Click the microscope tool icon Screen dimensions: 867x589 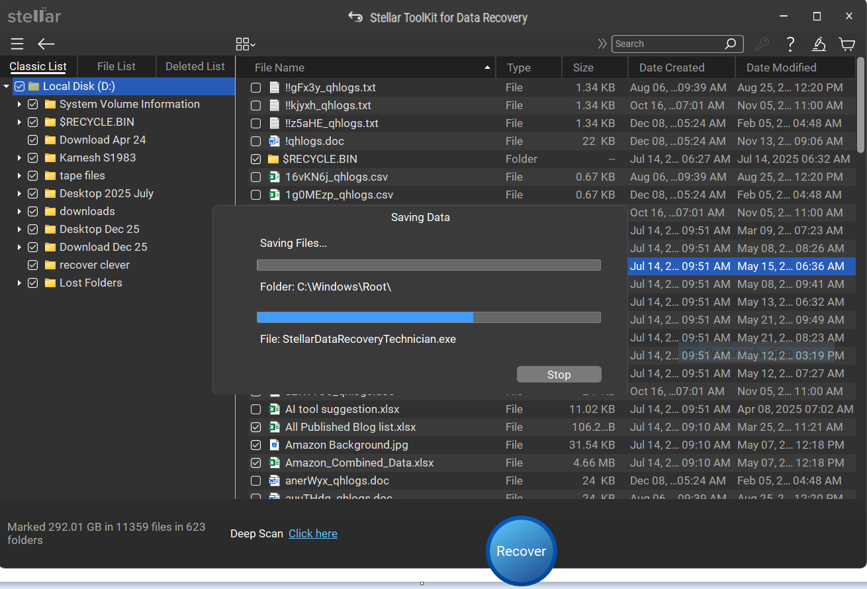point(819,44)
